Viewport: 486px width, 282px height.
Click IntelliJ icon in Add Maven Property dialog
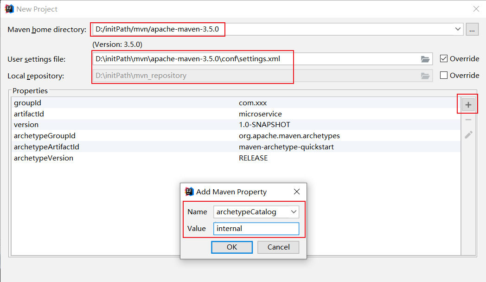click(x=189, y=192)
